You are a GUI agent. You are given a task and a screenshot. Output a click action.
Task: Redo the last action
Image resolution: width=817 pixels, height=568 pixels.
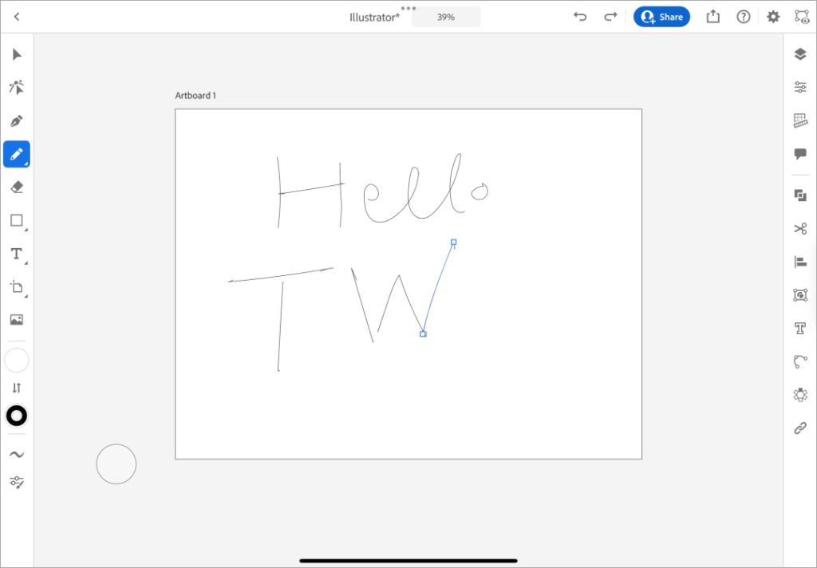610,17
